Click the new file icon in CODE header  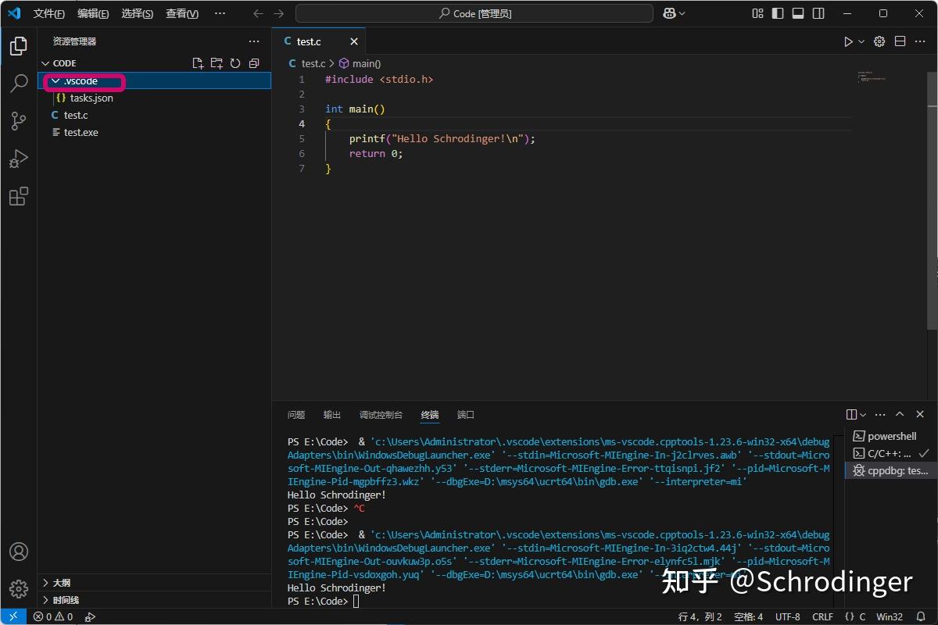coord(198,63)
